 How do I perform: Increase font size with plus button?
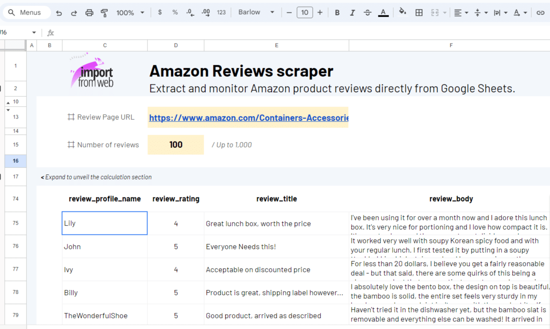[320, 12]
